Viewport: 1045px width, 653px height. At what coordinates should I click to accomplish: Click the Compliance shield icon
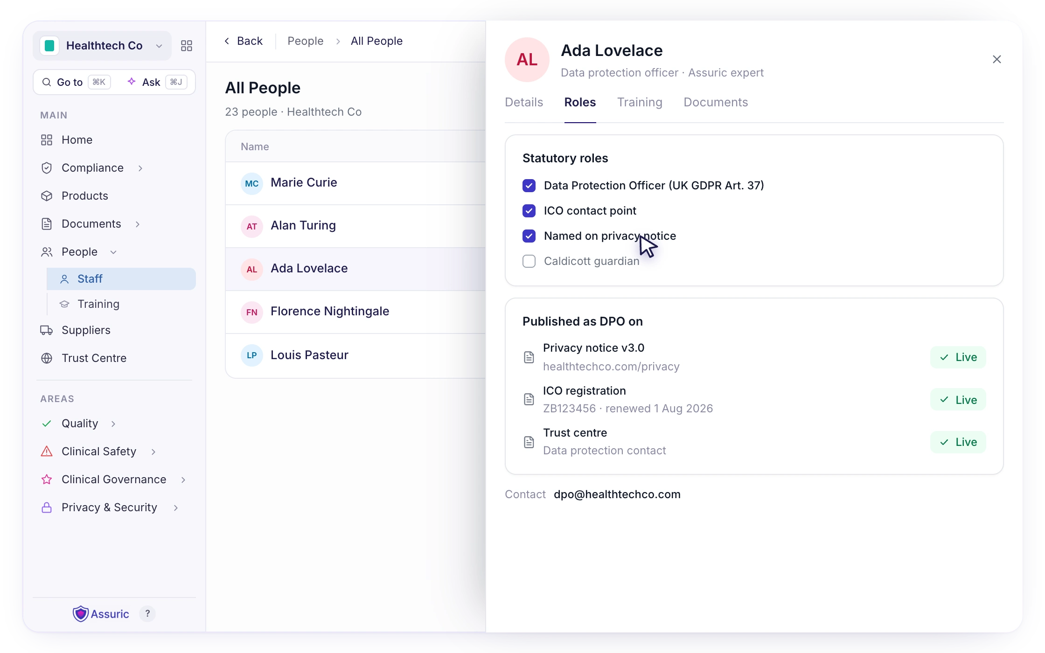click(47, 168)
